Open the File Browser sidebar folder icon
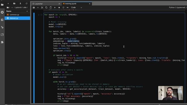 click(x=2, y=5)
